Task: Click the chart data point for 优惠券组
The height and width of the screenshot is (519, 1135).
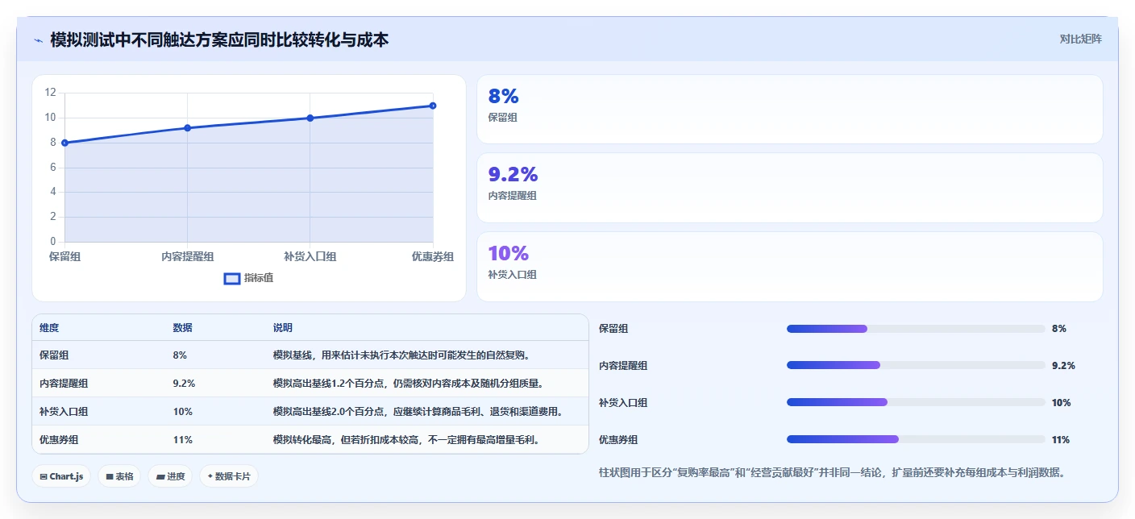Action: tap(433, 106)
